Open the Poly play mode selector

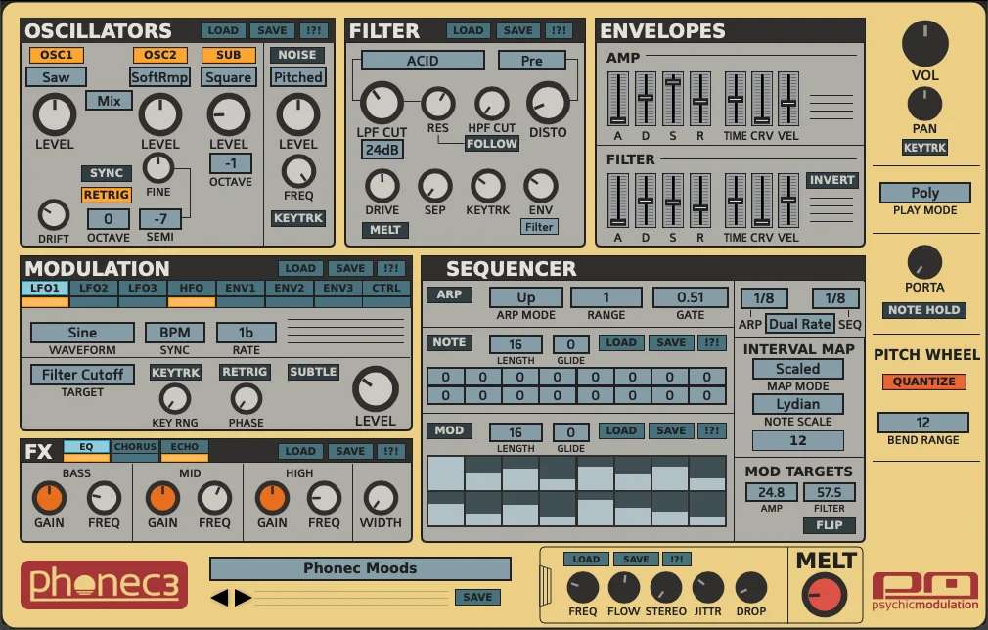(x=924, y=192)
